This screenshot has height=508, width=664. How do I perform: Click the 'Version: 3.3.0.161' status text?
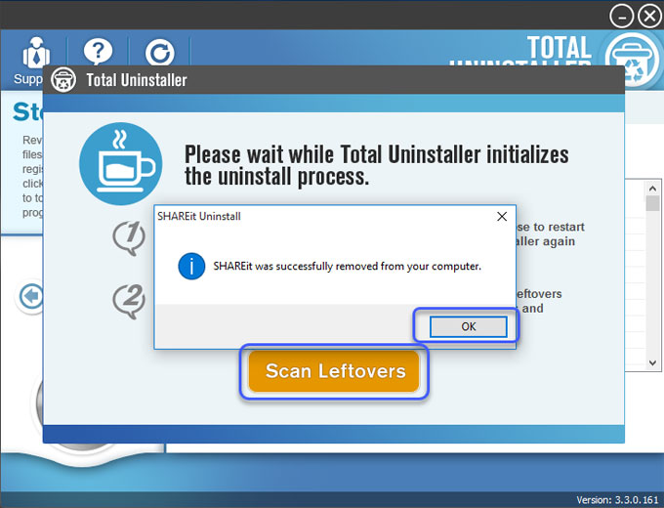pos(617,500)
